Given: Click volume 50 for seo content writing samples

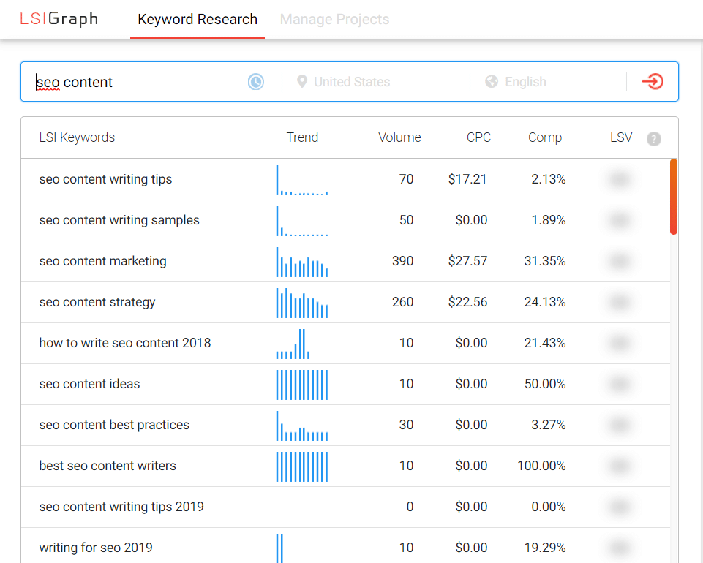Looking at the screenshot, I should (x=406, y=220).
